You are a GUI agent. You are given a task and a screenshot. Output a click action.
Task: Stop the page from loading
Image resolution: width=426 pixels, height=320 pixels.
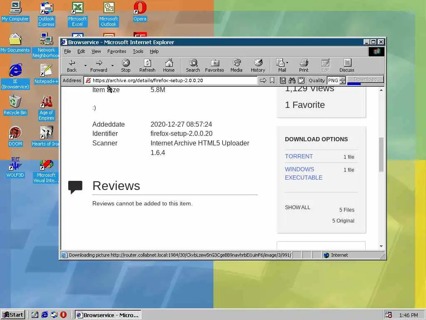(x=126, y=65)
